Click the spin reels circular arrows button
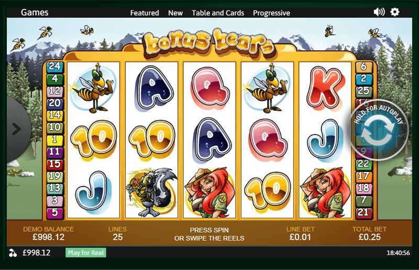 [x=379, y=130]
